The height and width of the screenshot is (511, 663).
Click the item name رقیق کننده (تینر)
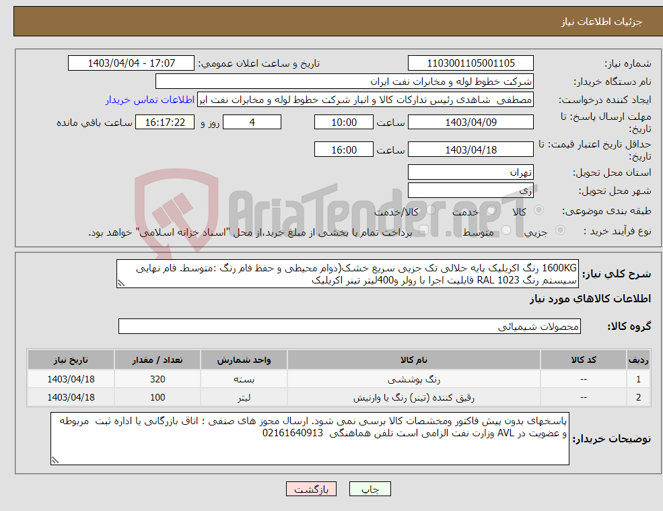(x=414, y=398)
